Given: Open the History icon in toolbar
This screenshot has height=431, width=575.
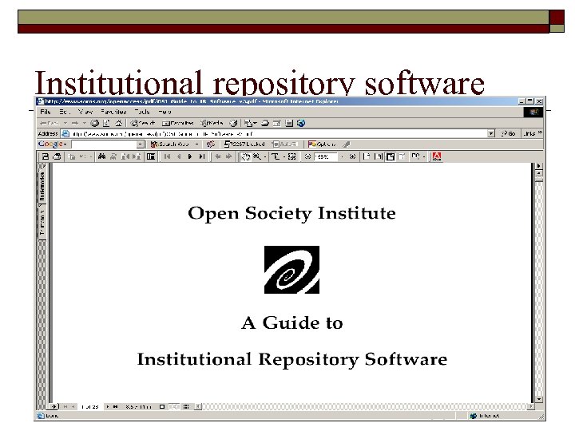Looking at the screenshot, I should [233, 123].
